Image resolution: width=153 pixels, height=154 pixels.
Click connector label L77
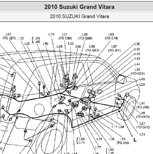pyautogui.click(x=98, y=147)
